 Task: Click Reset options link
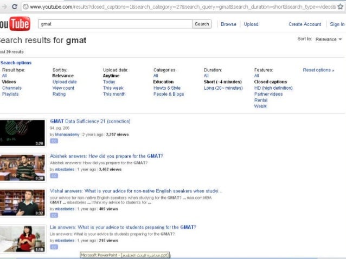coord(318,70)
